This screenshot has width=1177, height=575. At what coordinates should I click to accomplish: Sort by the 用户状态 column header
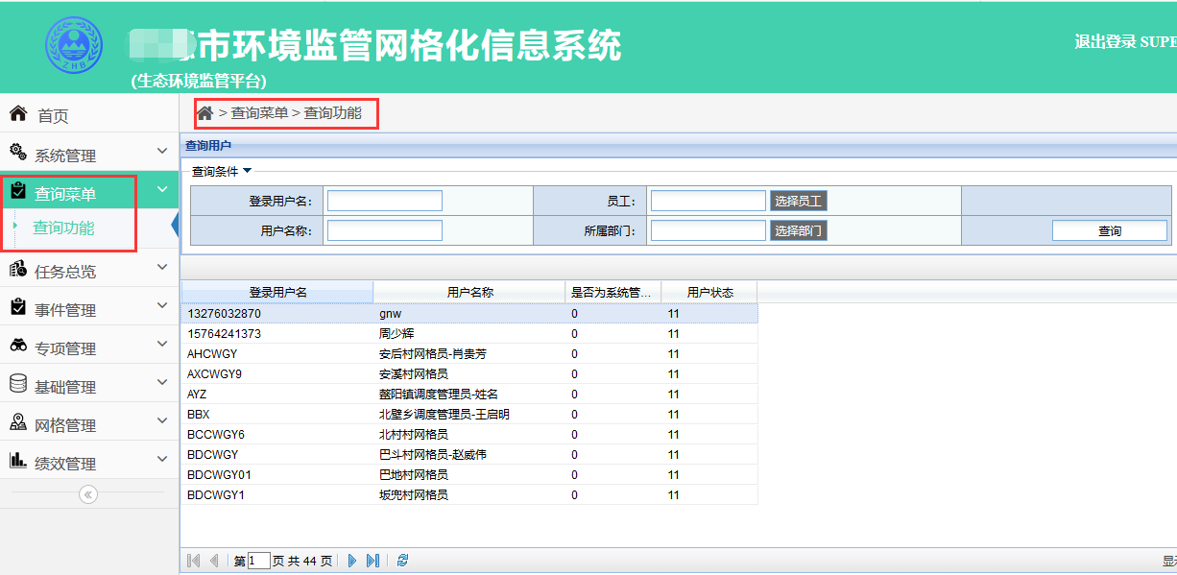[709, 292]
